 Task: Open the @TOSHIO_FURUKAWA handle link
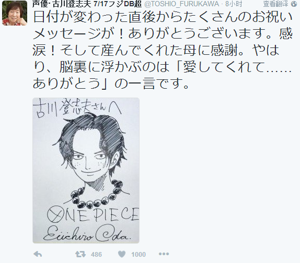click(181, 4)
